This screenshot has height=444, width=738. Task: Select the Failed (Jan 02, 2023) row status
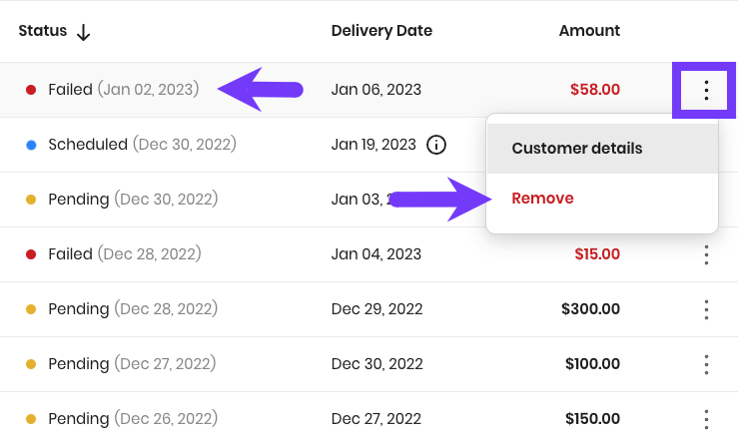coord(124,90)
